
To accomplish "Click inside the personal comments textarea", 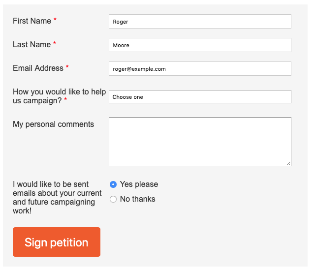I will (x=200, y=141).
